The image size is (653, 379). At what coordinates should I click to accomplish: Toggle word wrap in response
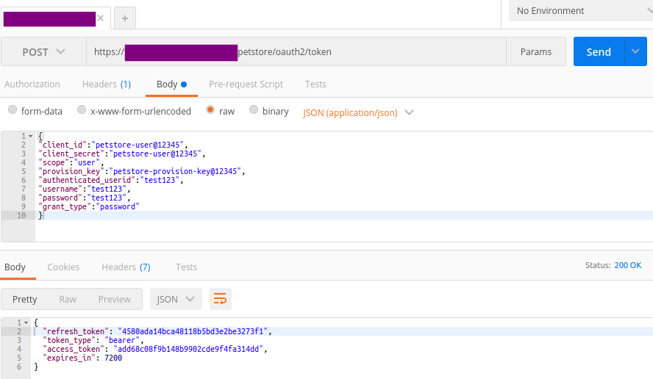(220, 299)
